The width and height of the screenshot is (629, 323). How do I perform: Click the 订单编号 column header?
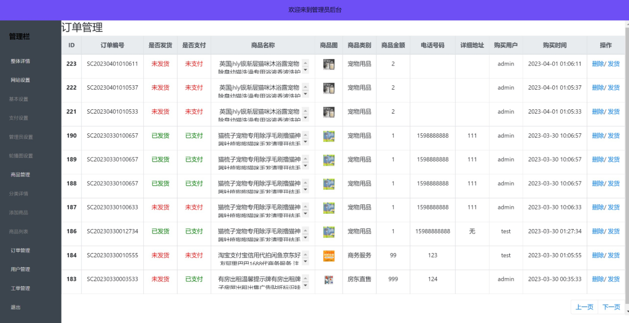click(112, 45)
